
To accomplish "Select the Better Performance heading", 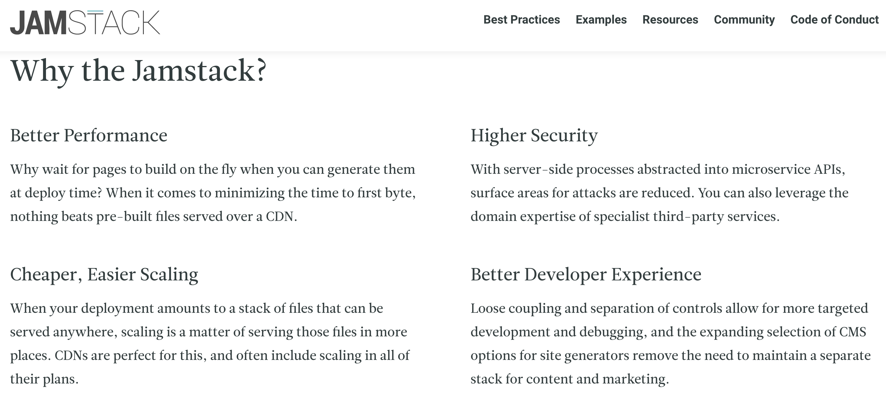I will (x=88, y=135).
